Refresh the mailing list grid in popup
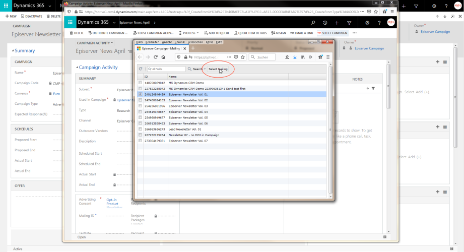Screen dimensions: 464x252 141,69
